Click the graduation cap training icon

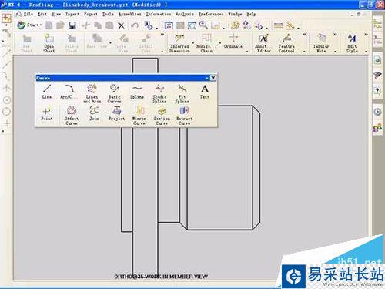point(377,76)
